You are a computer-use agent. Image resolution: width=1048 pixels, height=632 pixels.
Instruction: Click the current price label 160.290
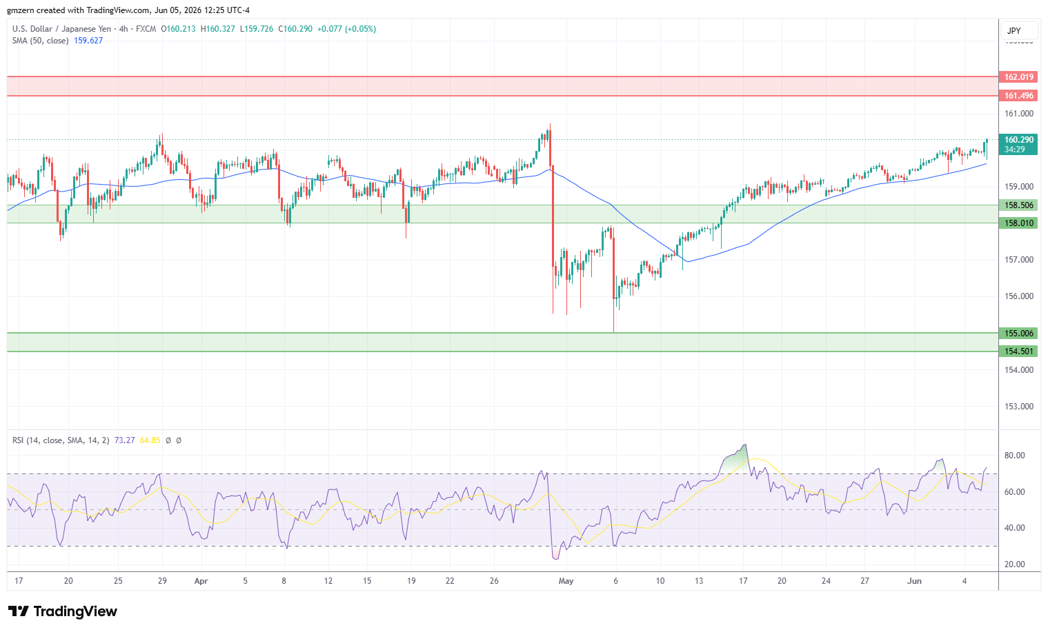pyautogui.click(x=1018, y=140)
